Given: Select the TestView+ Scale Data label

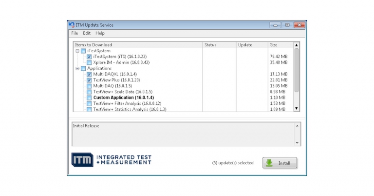Looking at the screenshot, I should click(123, 92).
